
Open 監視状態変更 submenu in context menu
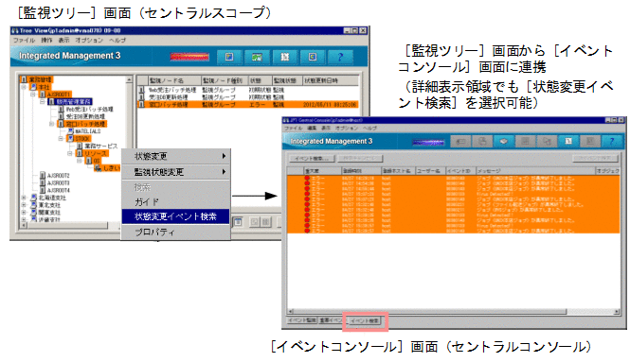(x=175, y=172)
